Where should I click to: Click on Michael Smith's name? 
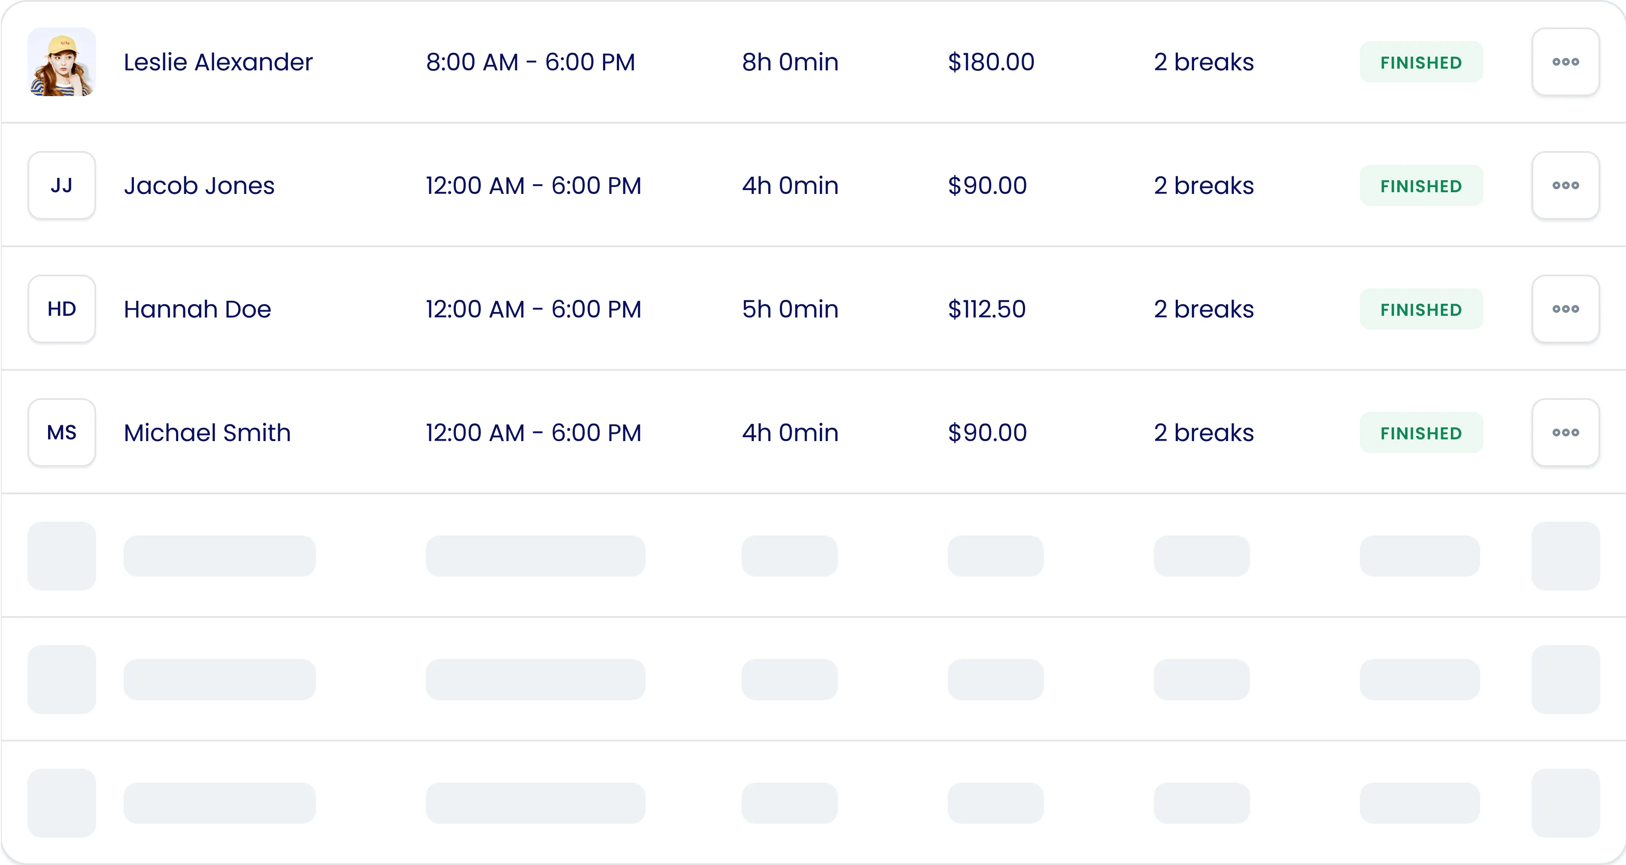(207, 433)
